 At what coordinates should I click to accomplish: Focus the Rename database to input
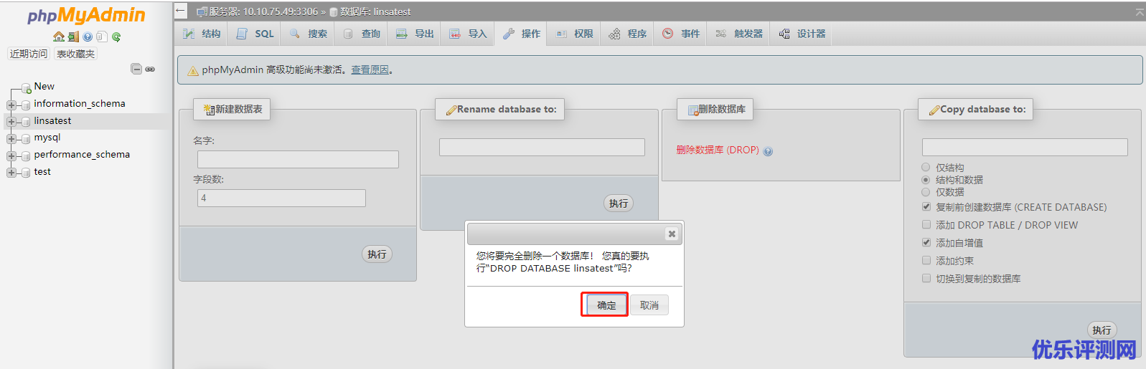(542, 147)
